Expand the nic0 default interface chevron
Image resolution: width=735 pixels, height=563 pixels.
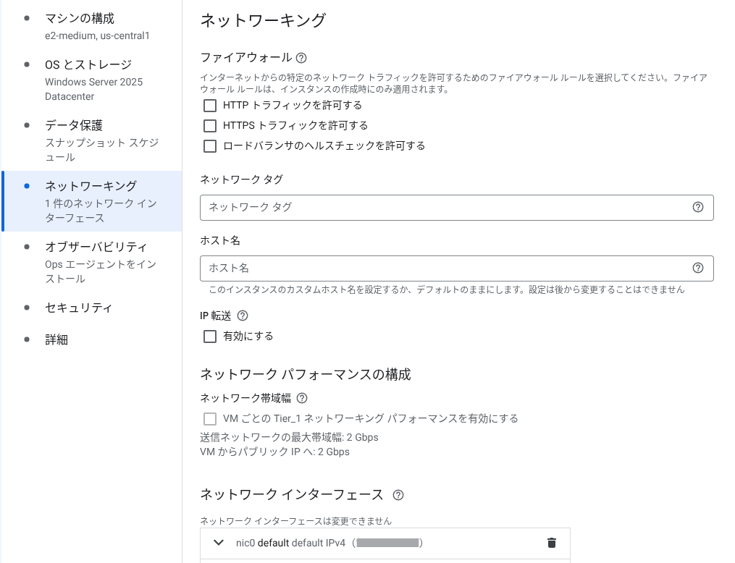tap(218, 543)
